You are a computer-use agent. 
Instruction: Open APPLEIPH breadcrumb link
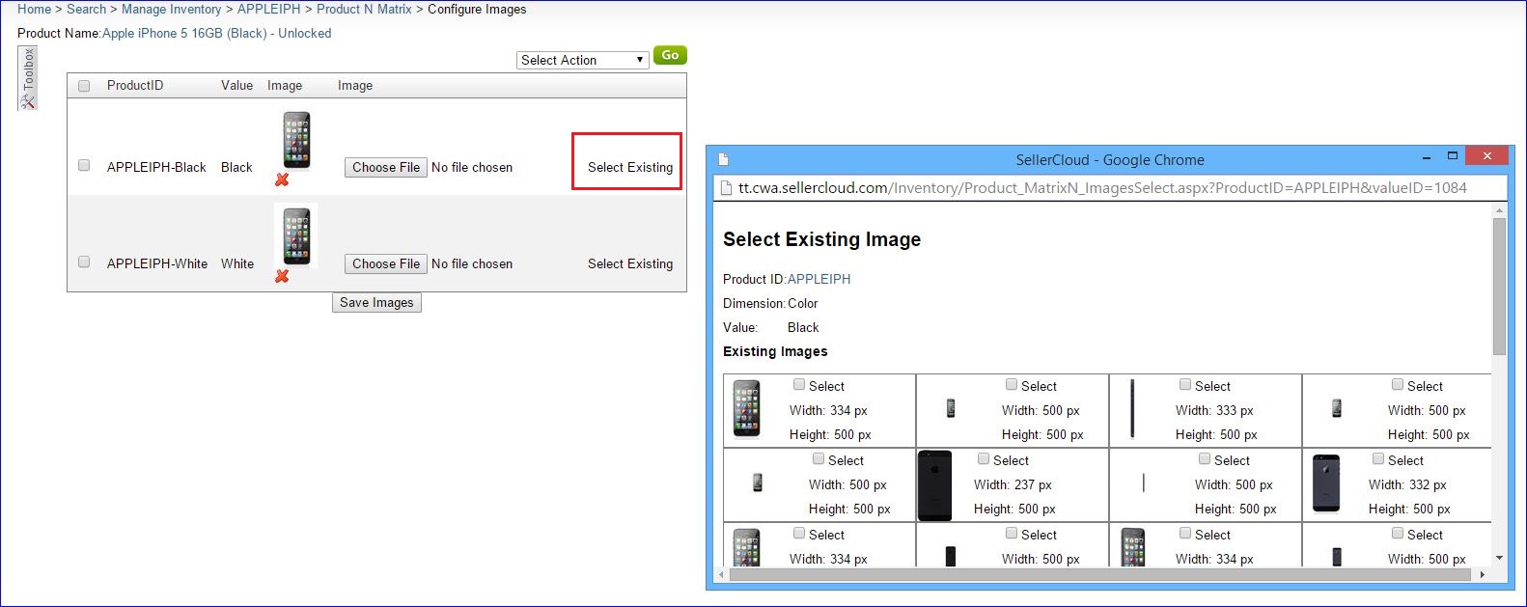tap(268, 9)
